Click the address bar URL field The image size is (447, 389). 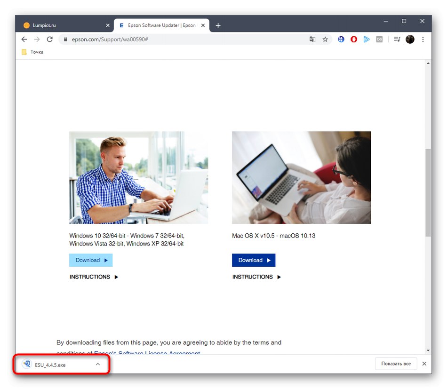[x=188, y=40]
